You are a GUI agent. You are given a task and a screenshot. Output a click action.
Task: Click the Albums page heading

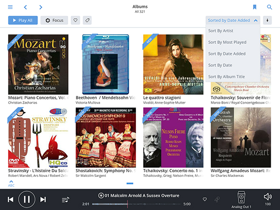tap(140, 7)
